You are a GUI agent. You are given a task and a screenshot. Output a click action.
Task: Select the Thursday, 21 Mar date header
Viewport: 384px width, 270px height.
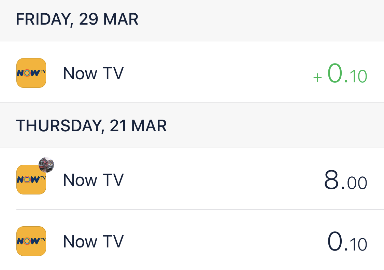coord(91,126)
